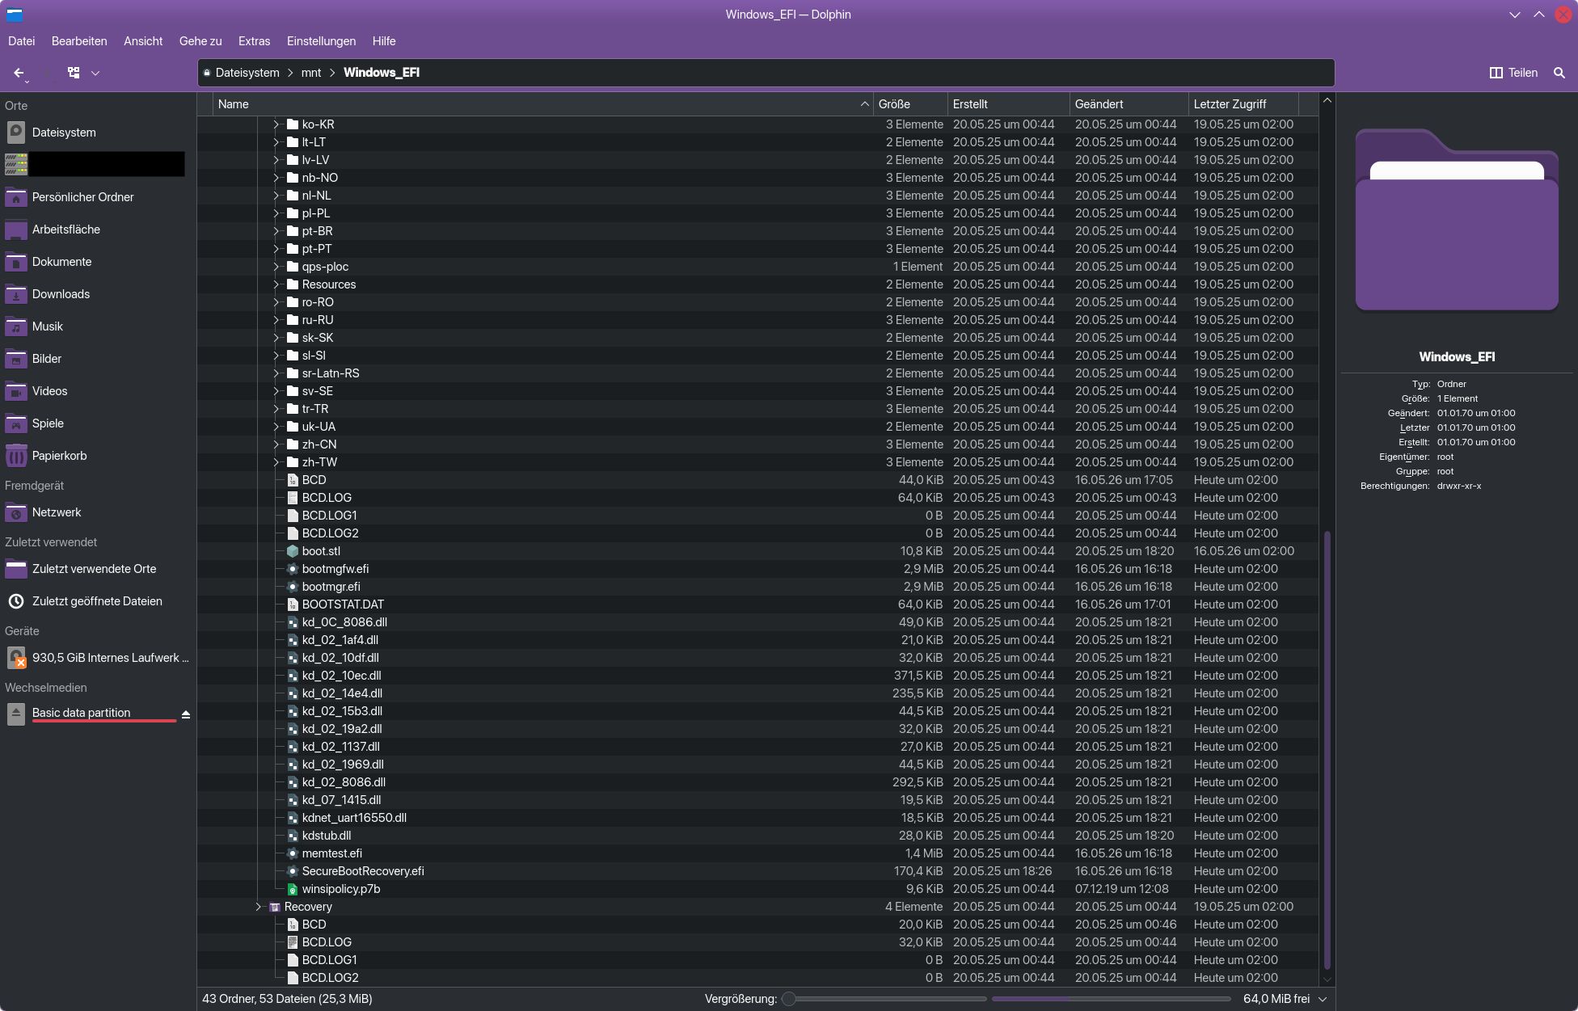The width and height of the screenshot is (1578, 1011).
Task: Select the winsipolicy.p7b file icon
Action: (293, 889)
